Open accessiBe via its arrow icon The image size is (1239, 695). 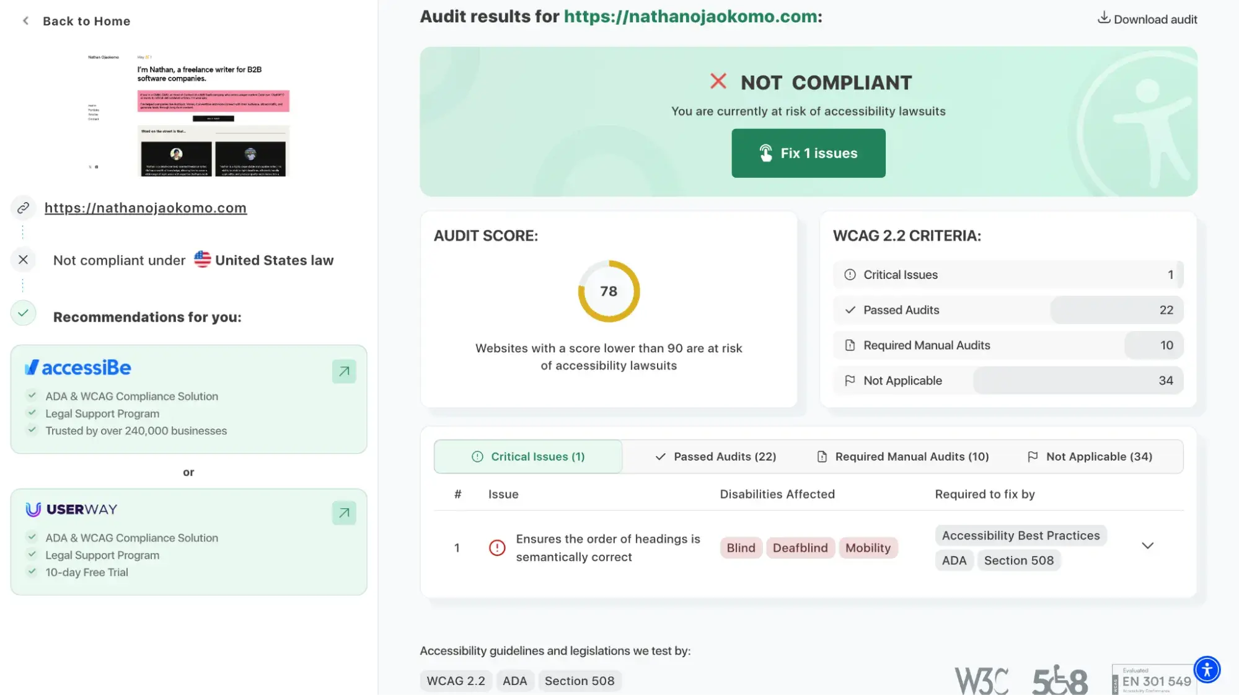point(344,371)
